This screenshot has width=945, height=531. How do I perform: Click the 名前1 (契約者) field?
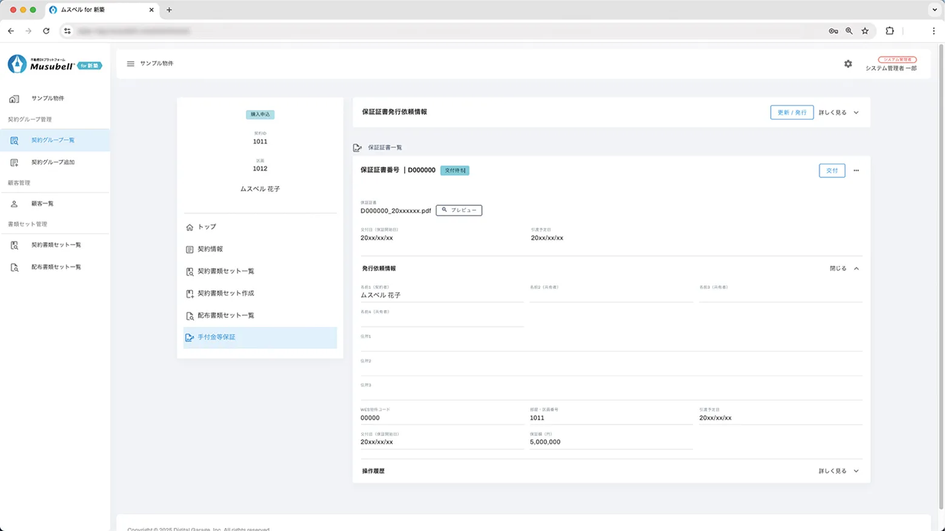click(x=441, y=295)
